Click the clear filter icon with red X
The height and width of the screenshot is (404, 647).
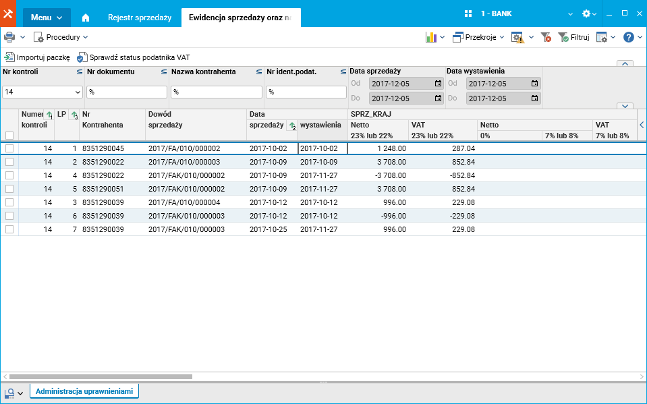(546, 37)
